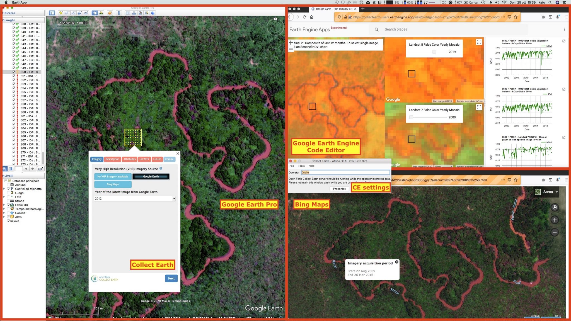Click the Show Sunlight icon
Screen dimensions: 571x321
coord(101,13)
